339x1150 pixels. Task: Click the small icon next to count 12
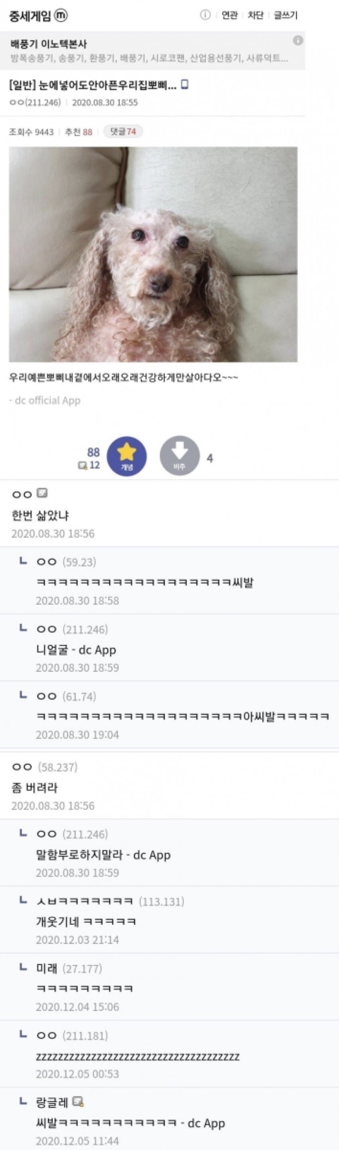83,465
